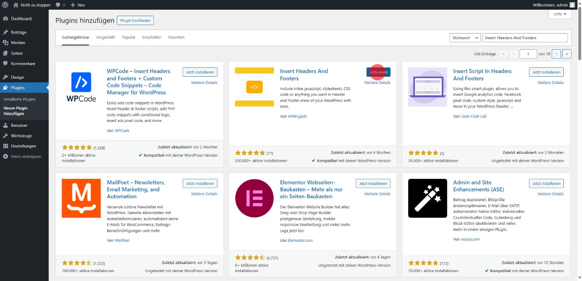Screen dimensions: 582x281
Task: Open Dashboard from the sidebar
Action: pos(21,19)
